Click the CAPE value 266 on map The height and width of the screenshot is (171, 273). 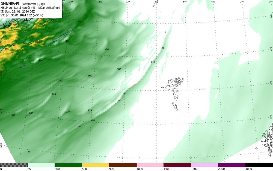click(54, 95)
